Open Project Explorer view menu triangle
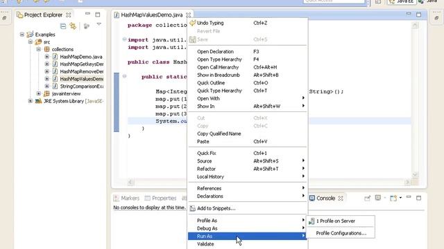Screen dimensions: 444x249 (99, 25)
